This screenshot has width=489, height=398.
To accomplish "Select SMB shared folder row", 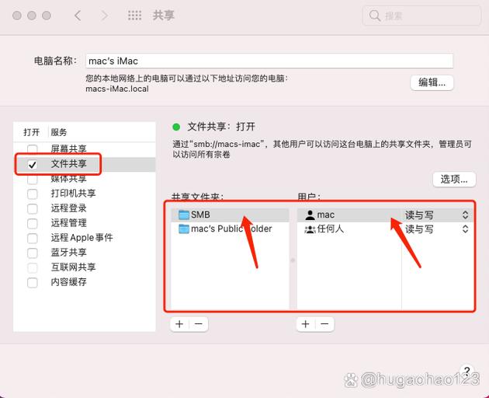I will tap(231, 215).
